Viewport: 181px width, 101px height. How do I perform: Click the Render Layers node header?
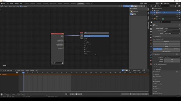57,34
